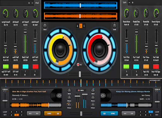Click the orange waveform on the left deck
162x118 pixels.
click(36, 105)
